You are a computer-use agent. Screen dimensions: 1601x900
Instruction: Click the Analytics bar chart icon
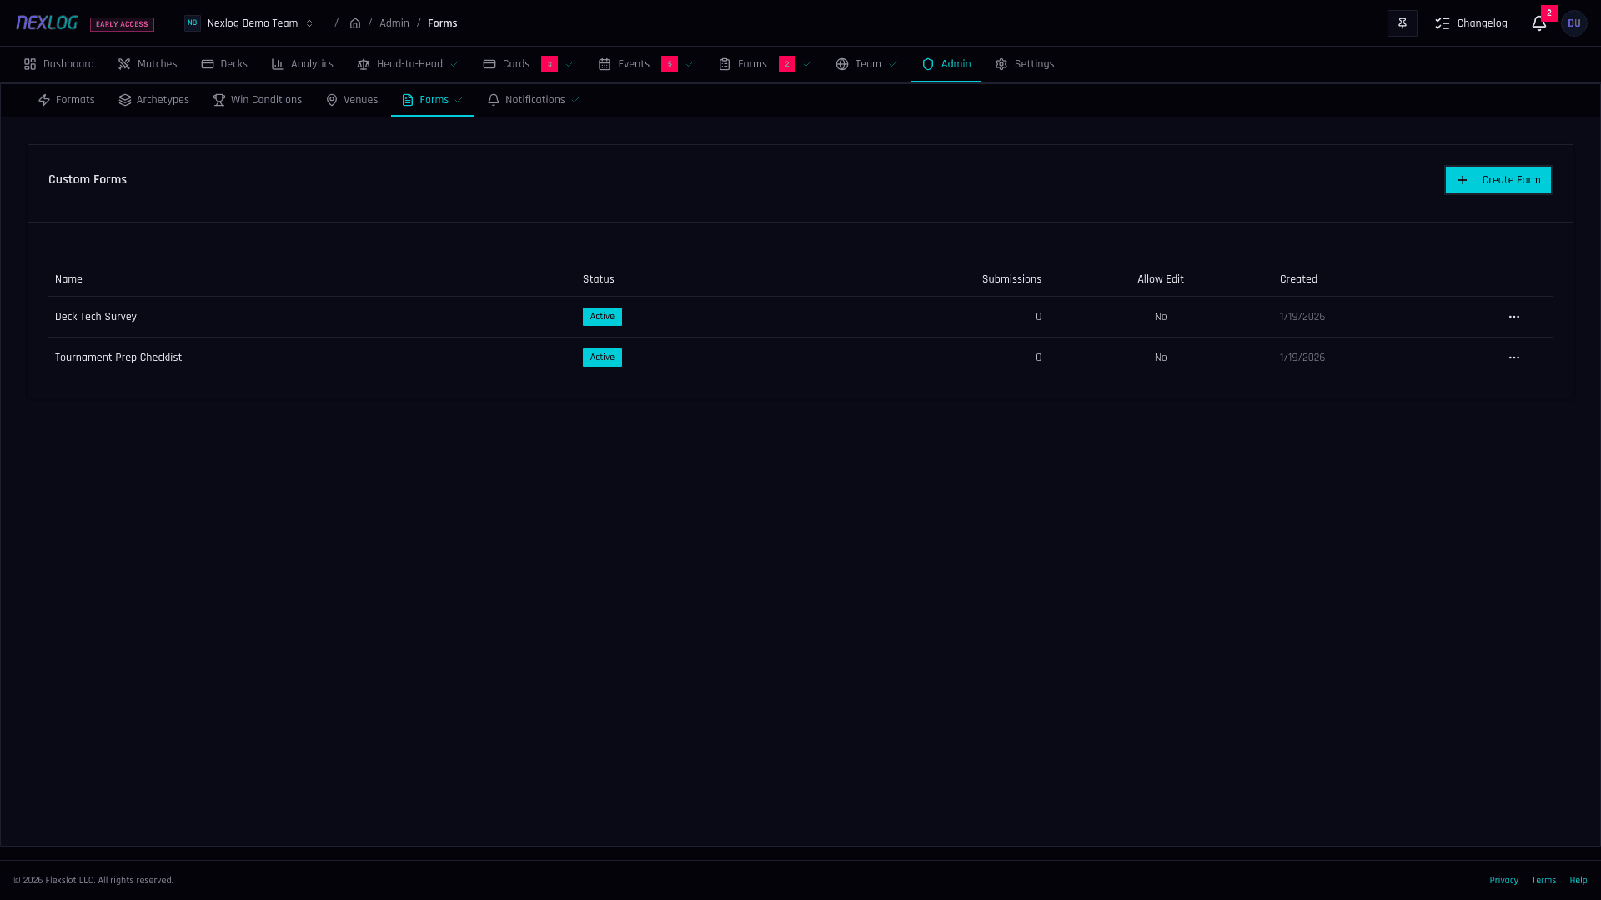tap(278, 64)
